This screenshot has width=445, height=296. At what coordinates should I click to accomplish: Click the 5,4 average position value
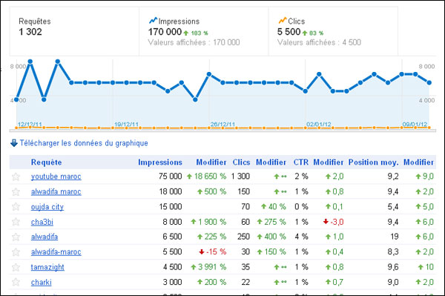393,206
